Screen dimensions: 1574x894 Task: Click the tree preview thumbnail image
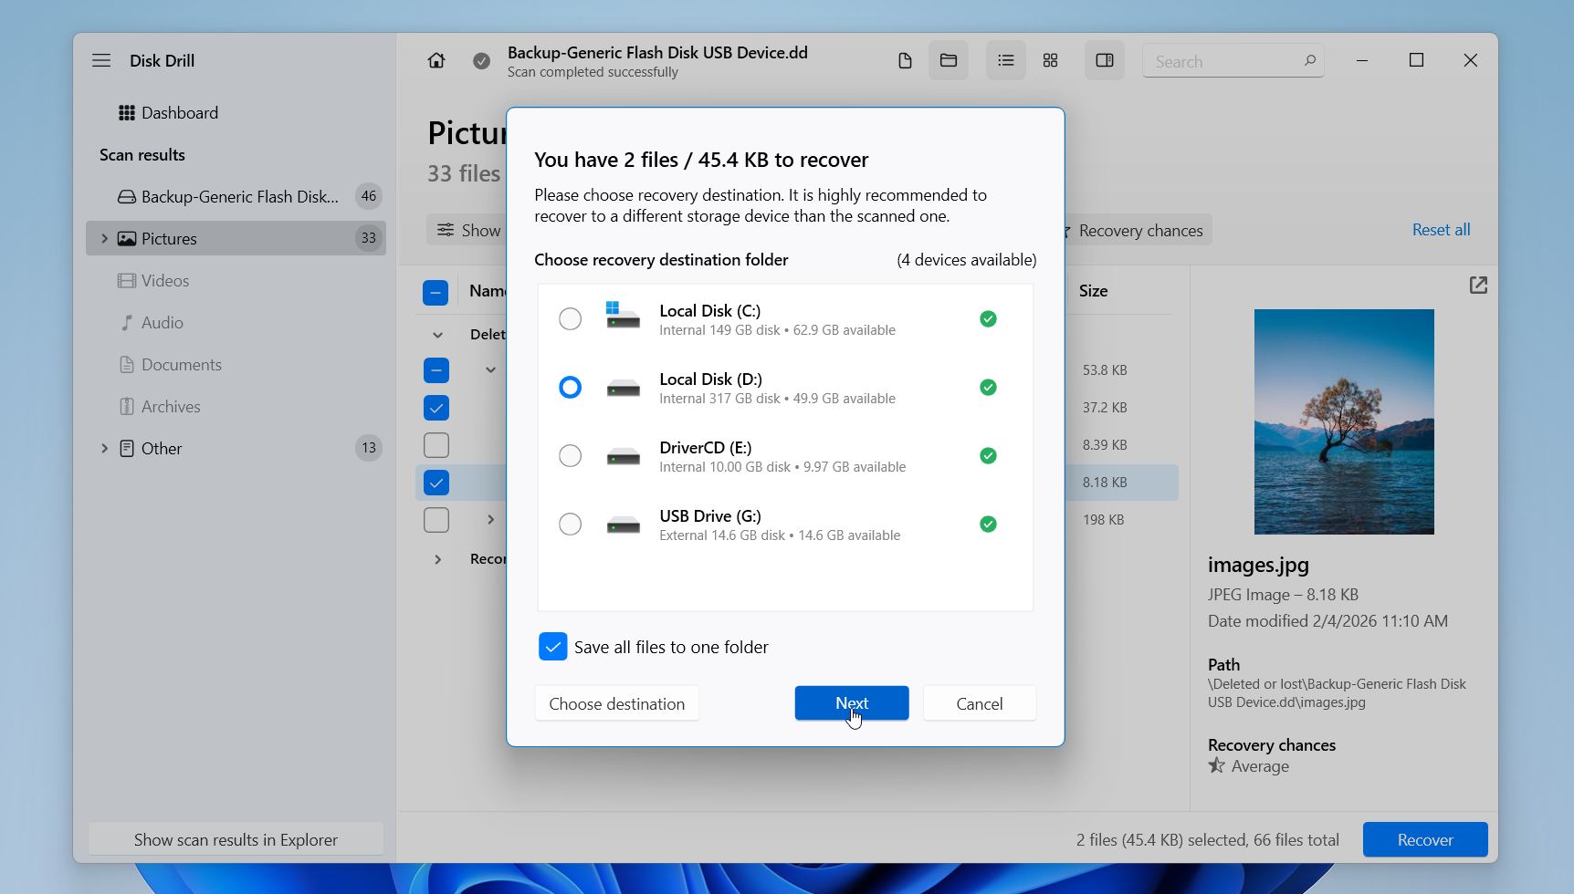pyautogui.click(x=1344, y=421)
